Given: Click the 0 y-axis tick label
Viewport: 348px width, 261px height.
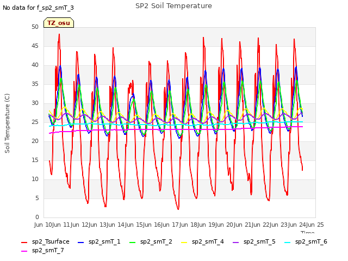Looking at the screenshot, I should (x=37, y=217).
